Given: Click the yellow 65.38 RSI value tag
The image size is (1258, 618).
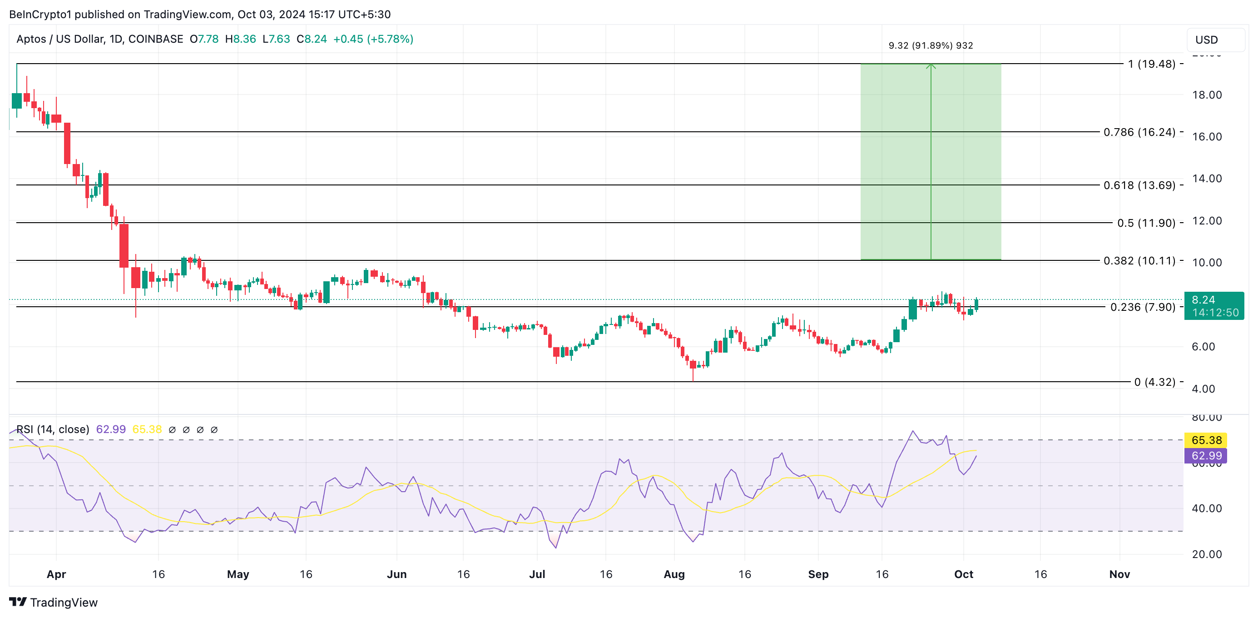Looking at the screenshot, I should (1206, 440).
